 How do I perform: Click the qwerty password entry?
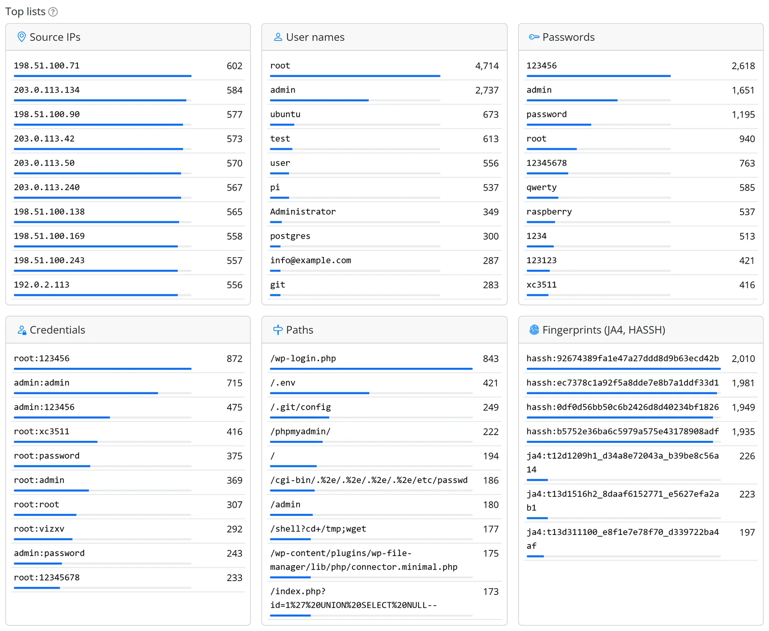pyautogui.click(x=542, y=187)
